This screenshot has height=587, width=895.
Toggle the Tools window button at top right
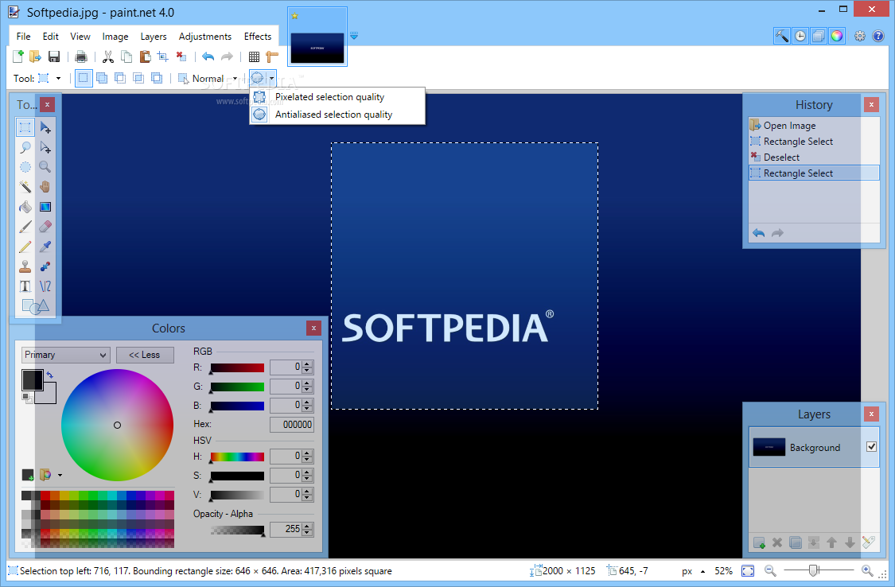[782, 36]
